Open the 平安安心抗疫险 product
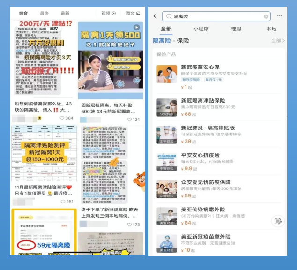Image resolution: width=297 pixels, height=270 pixels. click(x=218, y=162)
